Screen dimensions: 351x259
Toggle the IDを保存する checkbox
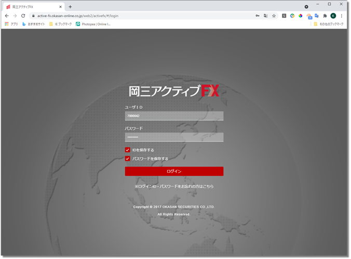[127, 150]
